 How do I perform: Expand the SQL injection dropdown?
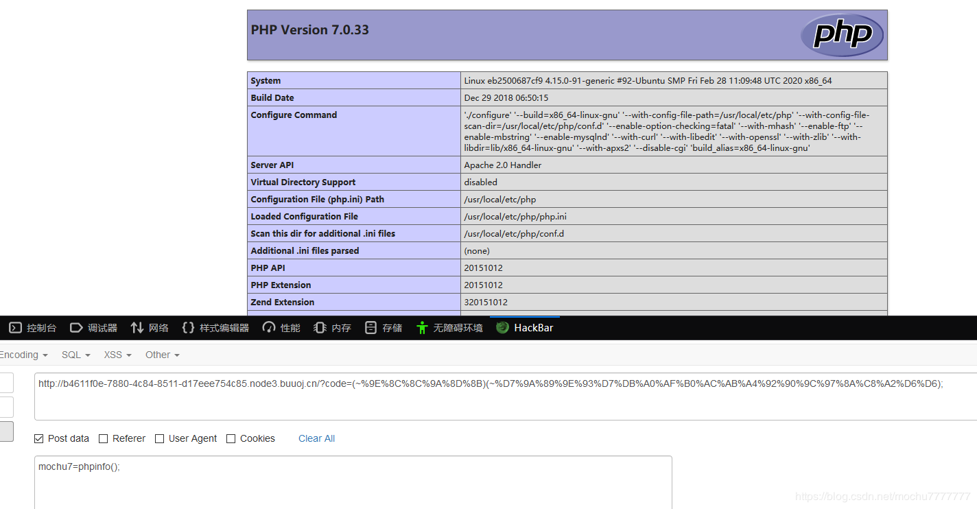pos(75,355)
